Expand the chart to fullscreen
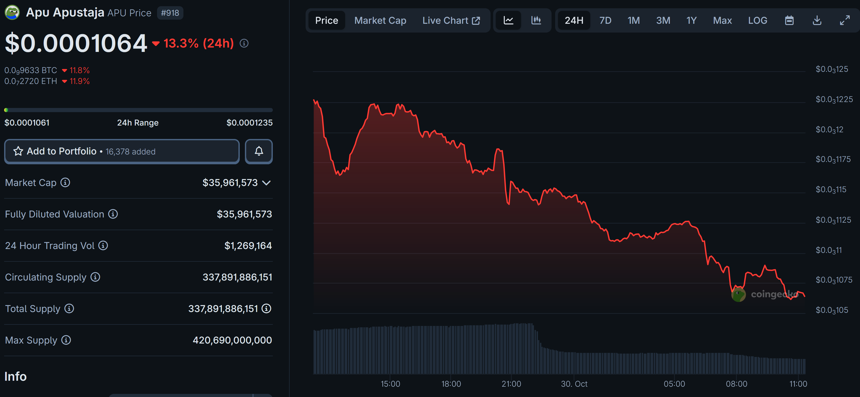Image resolution: width=860 pixels, height=397 pixels. point(845,20)
